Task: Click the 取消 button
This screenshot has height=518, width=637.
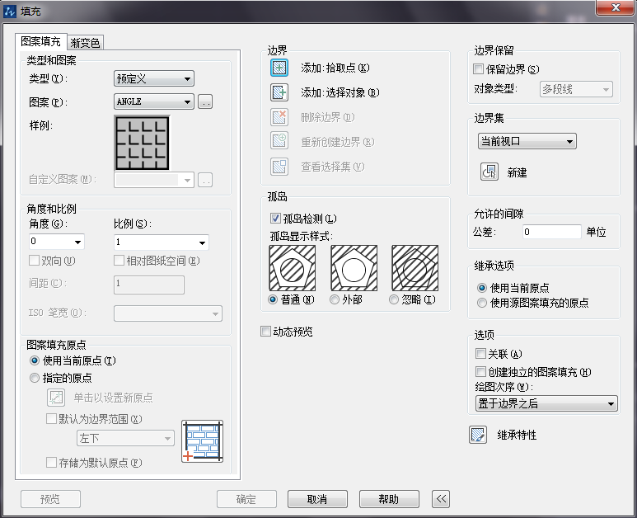Action: pos(317,499)
